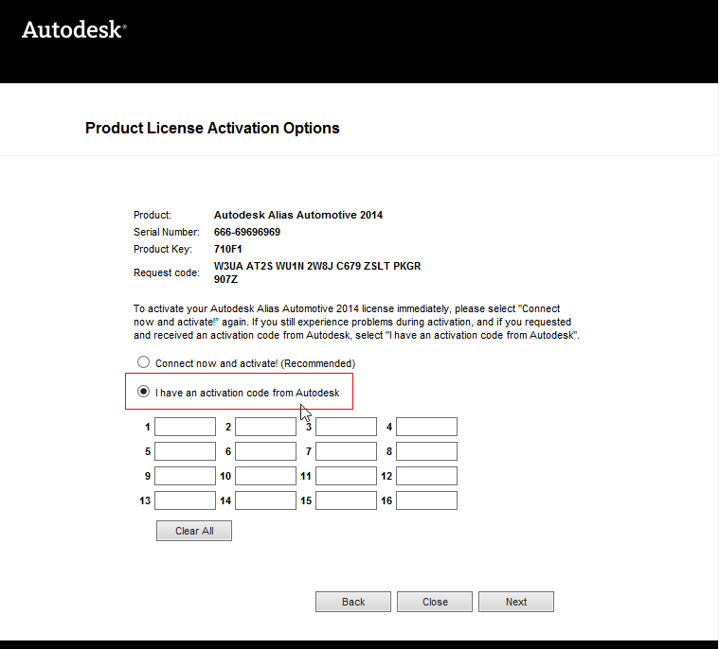The width and height of the screenshot is (719, 649).
Task: Click activation code field 9
Action: pyautogui.click(x=186, y=476)
